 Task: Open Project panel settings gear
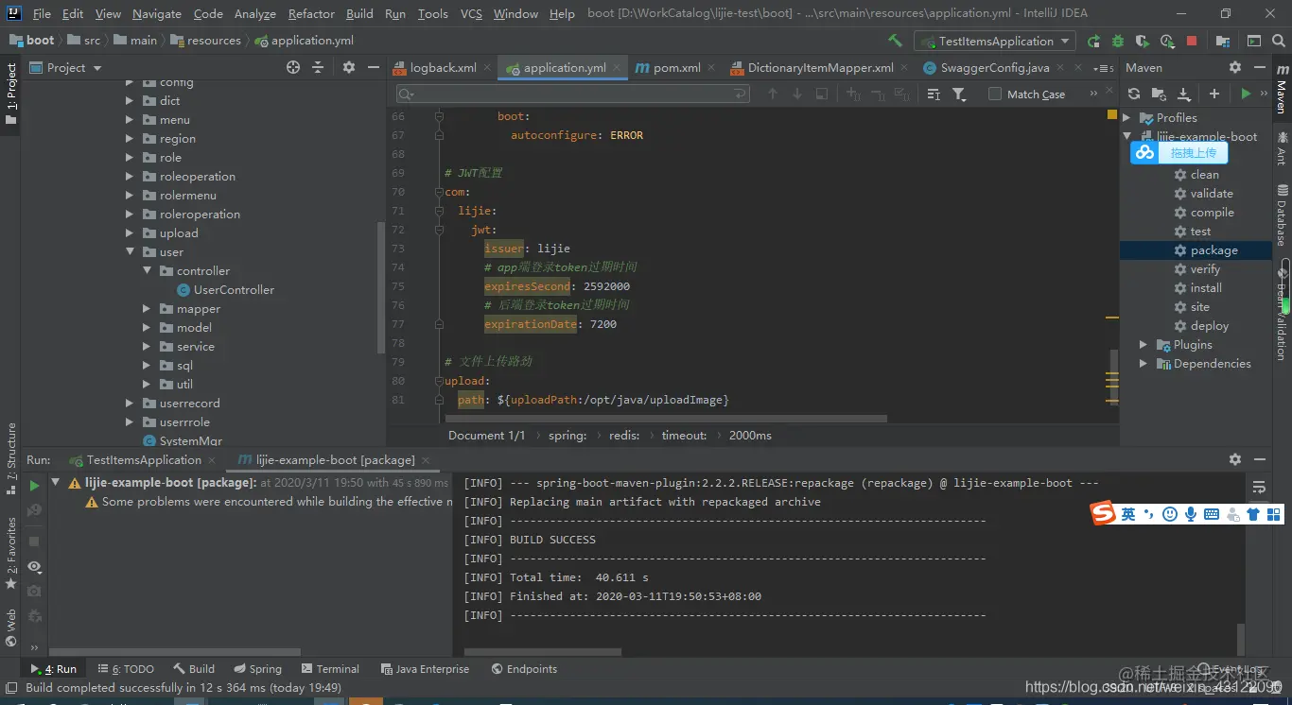[x=348, y=67]
